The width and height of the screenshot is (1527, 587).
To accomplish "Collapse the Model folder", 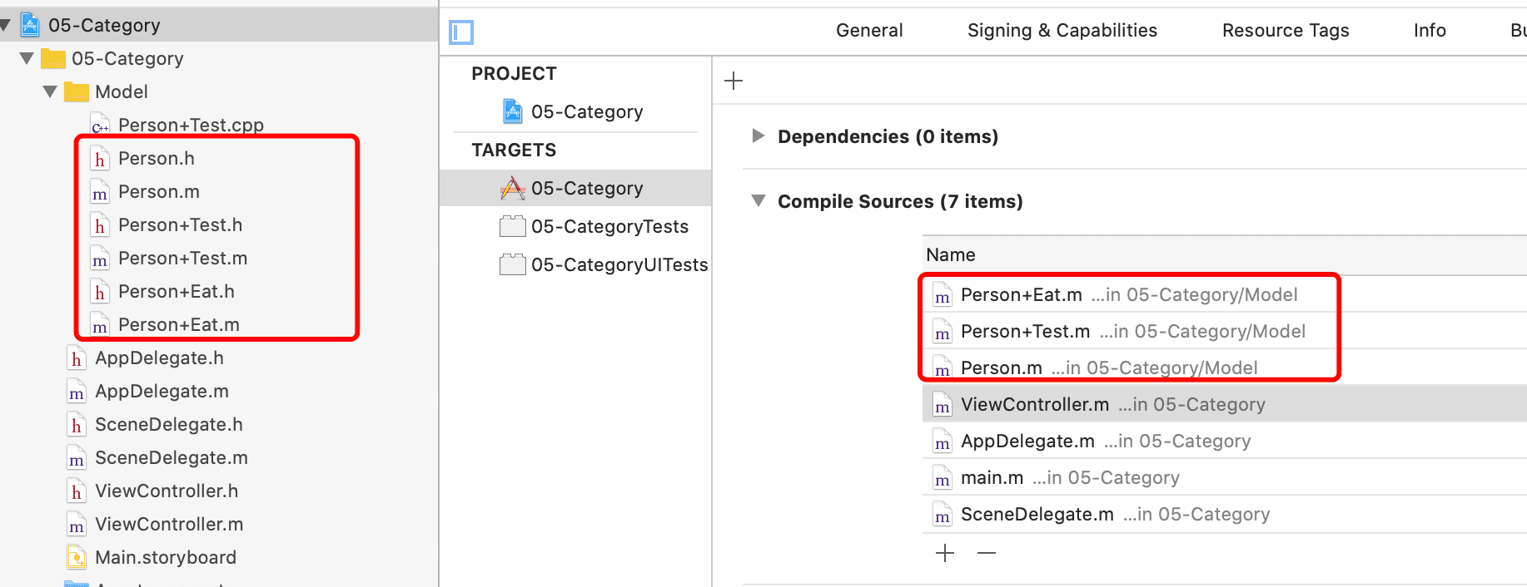I will click(50, 91).
